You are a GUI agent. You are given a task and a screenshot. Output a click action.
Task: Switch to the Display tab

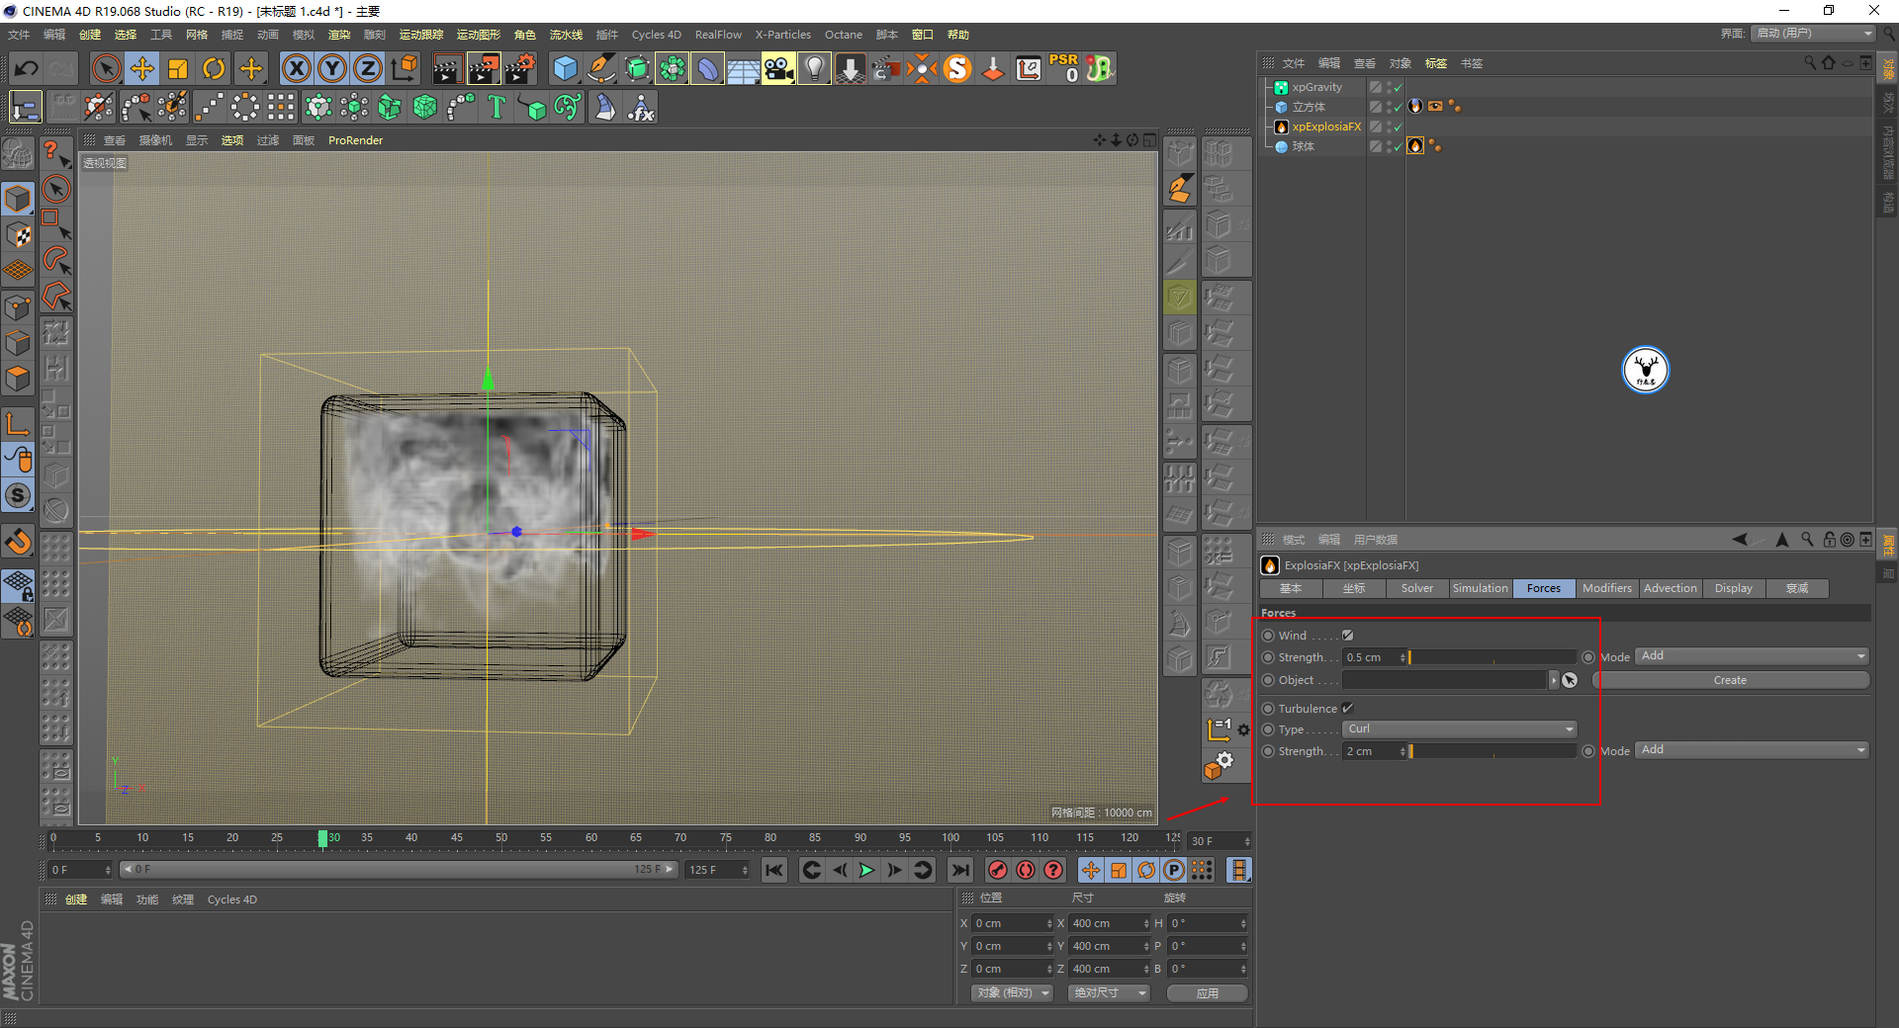tap(1733, 588)
